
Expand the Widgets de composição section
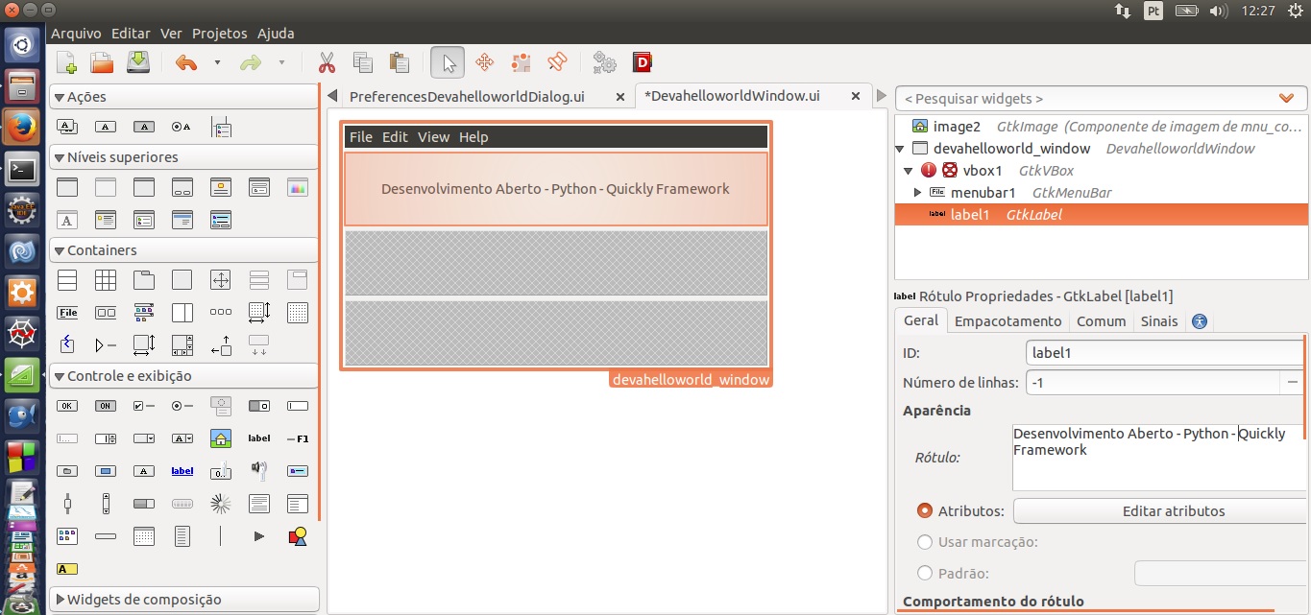point(59,600)
